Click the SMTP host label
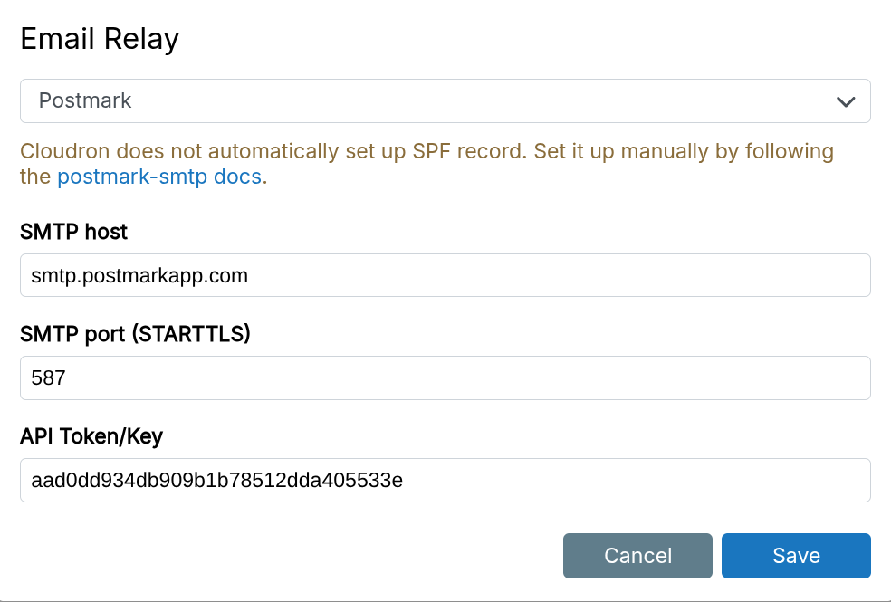Screen dimensions: 891x602 73,232
